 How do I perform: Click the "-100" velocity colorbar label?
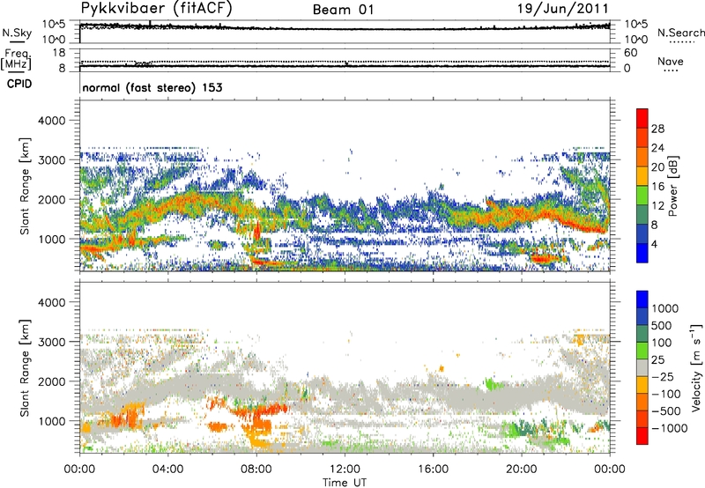(x=665, y=394)
